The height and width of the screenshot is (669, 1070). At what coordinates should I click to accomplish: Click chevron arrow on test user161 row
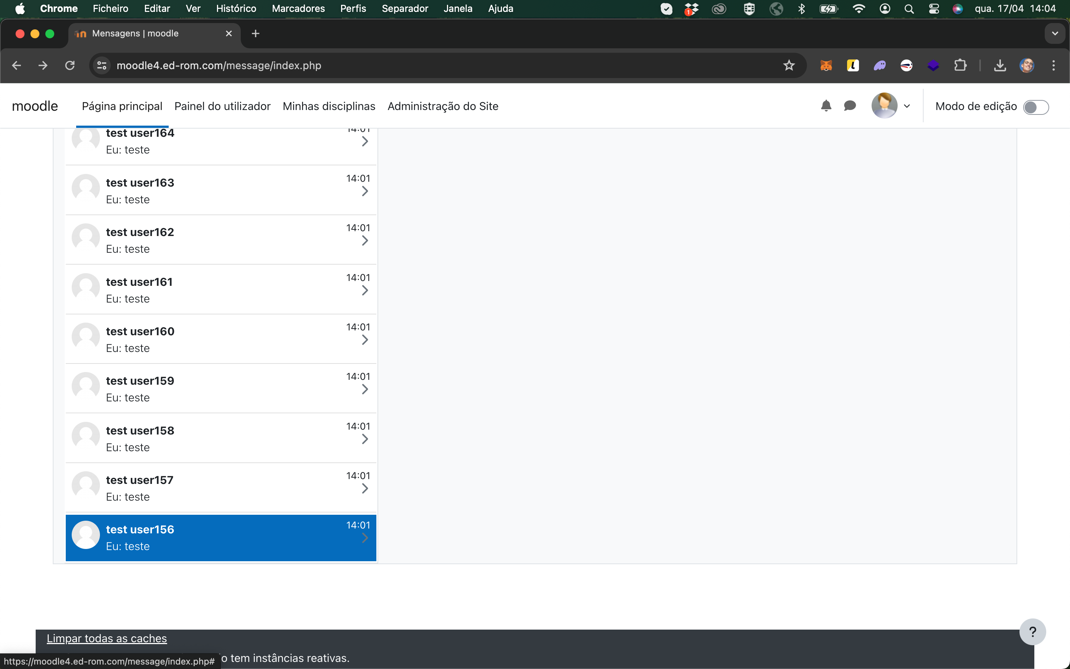coord(365,290)
